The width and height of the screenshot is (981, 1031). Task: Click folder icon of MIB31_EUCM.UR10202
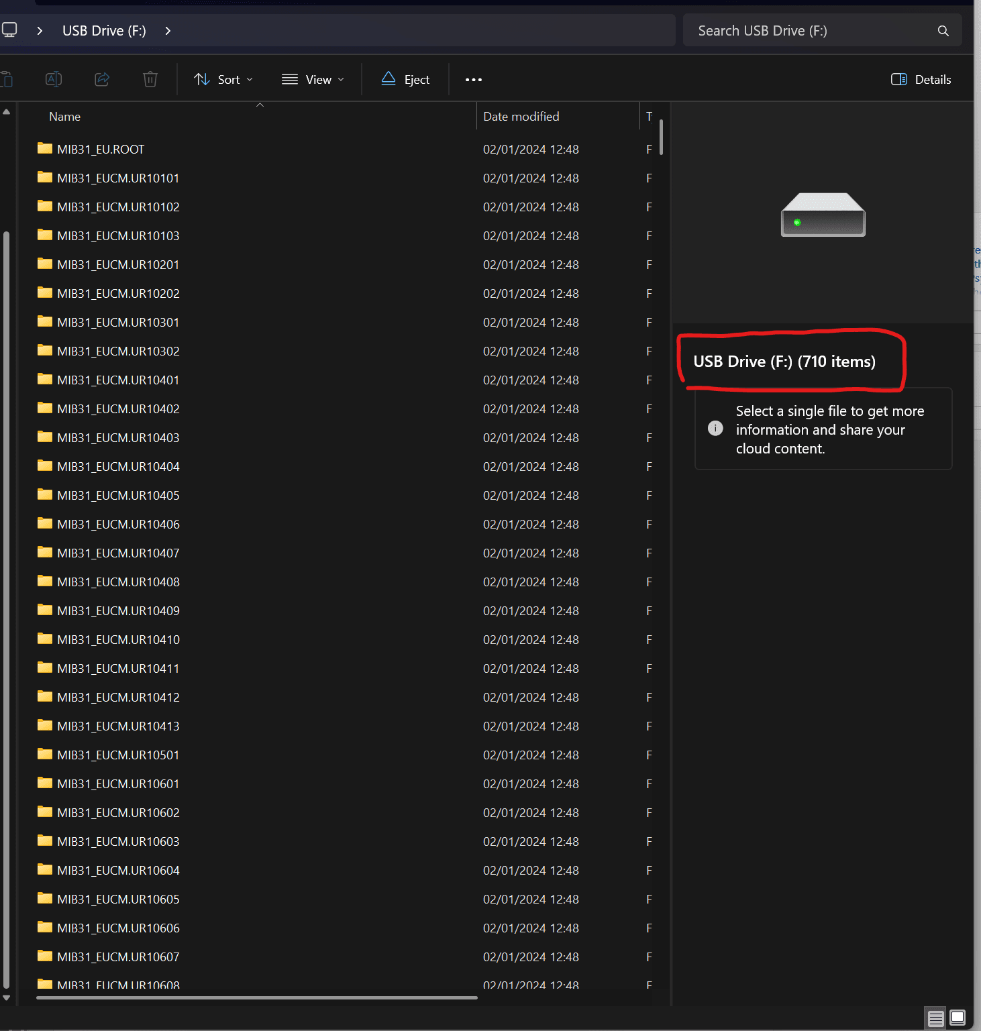click(45, 292)
